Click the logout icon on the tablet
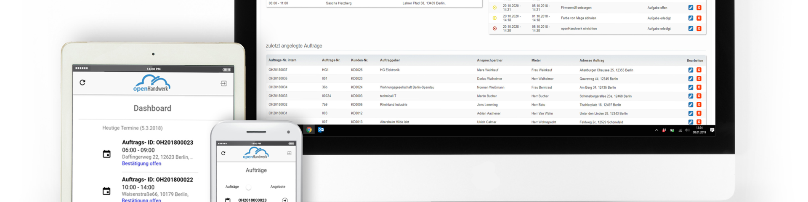The width and height of the screenshot is (808, 202). 223,83
